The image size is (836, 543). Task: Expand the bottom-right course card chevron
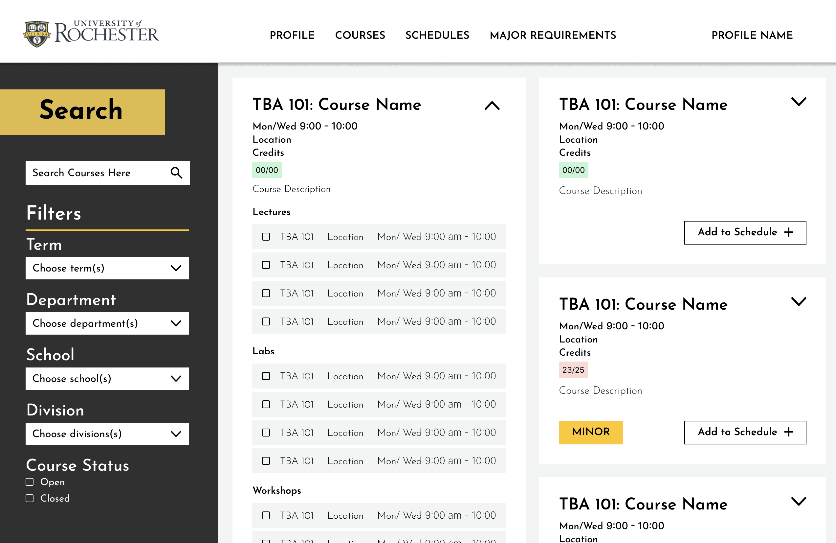pos(799,502)
